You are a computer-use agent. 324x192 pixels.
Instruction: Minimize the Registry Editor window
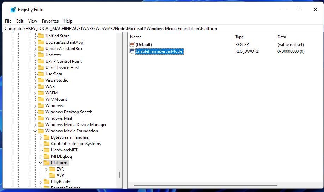283,10
